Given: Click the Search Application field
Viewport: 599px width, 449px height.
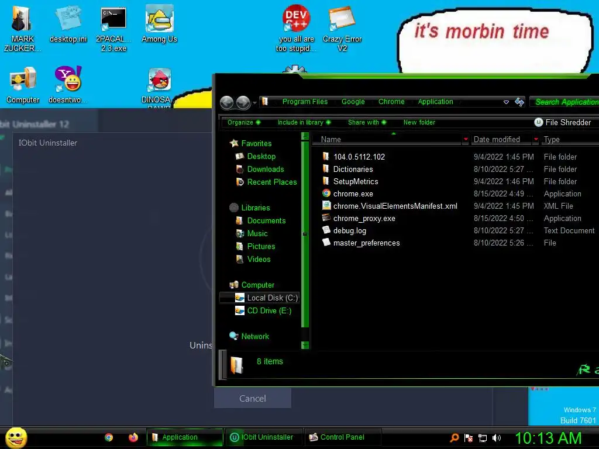Looking at the screenshot, I should [x=564, y=102].
